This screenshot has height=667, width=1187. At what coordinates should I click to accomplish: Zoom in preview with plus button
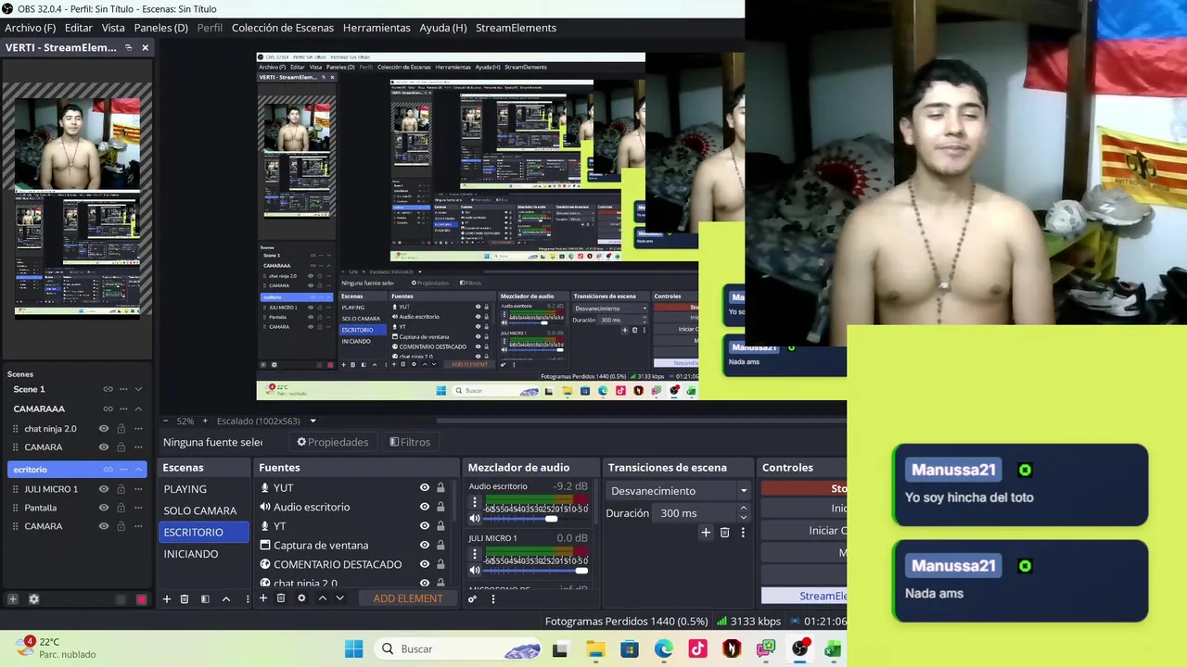click(x=204, y=421)
